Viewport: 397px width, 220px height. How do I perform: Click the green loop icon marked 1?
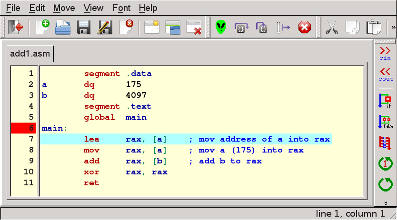(386, 163)
